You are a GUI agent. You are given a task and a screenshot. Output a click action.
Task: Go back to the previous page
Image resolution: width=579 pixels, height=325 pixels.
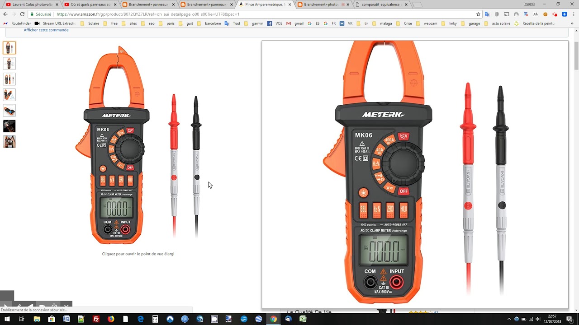5,14
